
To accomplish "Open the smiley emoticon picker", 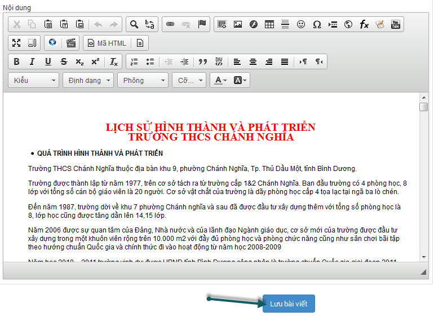I will tap(301, 24).
